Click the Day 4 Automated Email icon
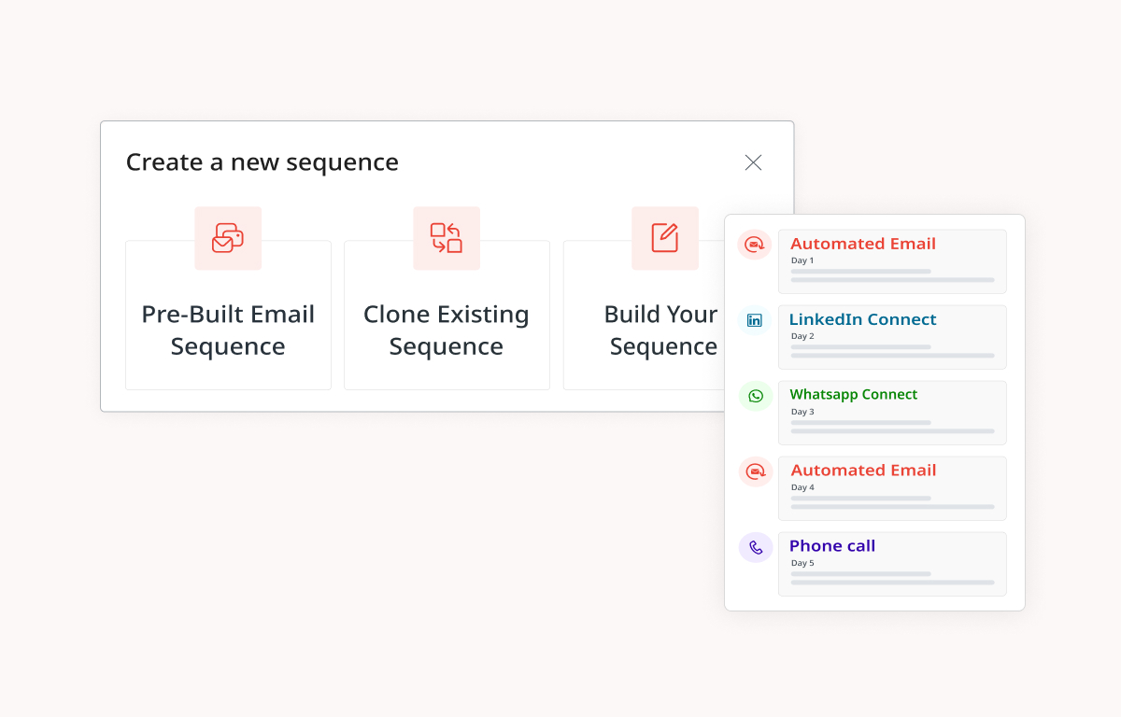The height and width of the screenshot is (717, 1121). coord(755,471)
